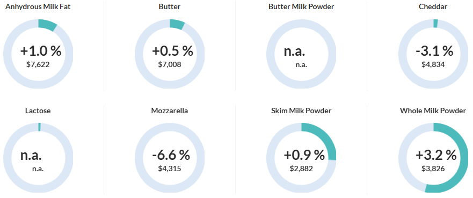473x198 pixels.
Task: Select the -3.1 % Cheddar change
Action: click(434, 51)
